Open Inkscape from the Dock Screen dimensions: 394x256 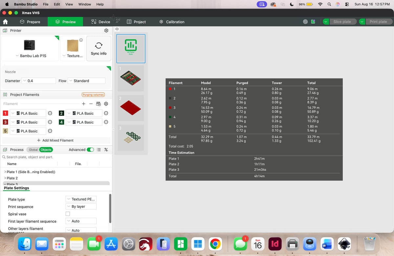(x=344, y=244)
